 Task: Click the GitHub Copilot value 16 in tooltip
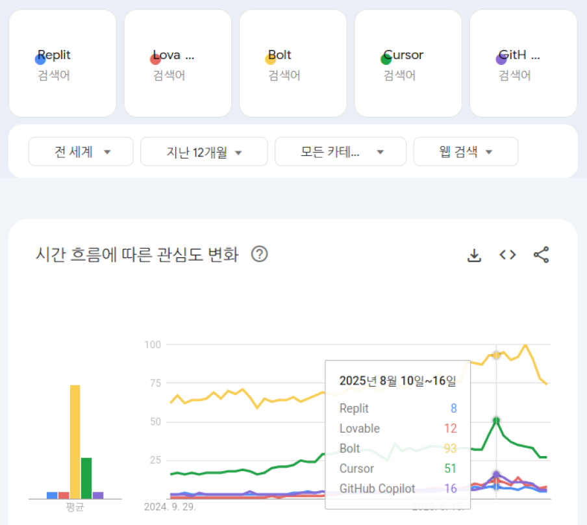pyautogui.click(x=451, y=488)
